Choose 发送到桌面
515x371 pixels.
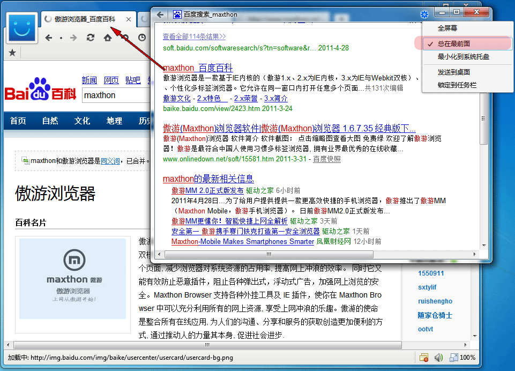[x=453, y=72]
